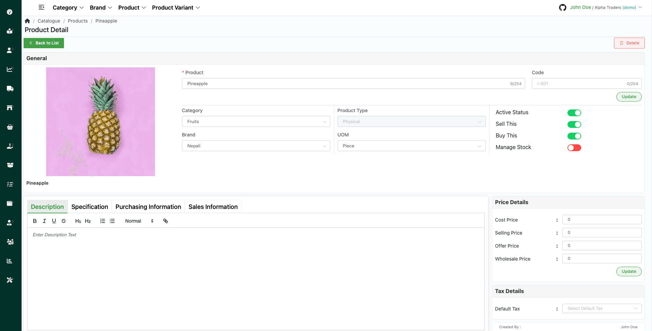Toggle the Active Status switch
This screenshot has width=652, height=331.
tap(574, 113)
